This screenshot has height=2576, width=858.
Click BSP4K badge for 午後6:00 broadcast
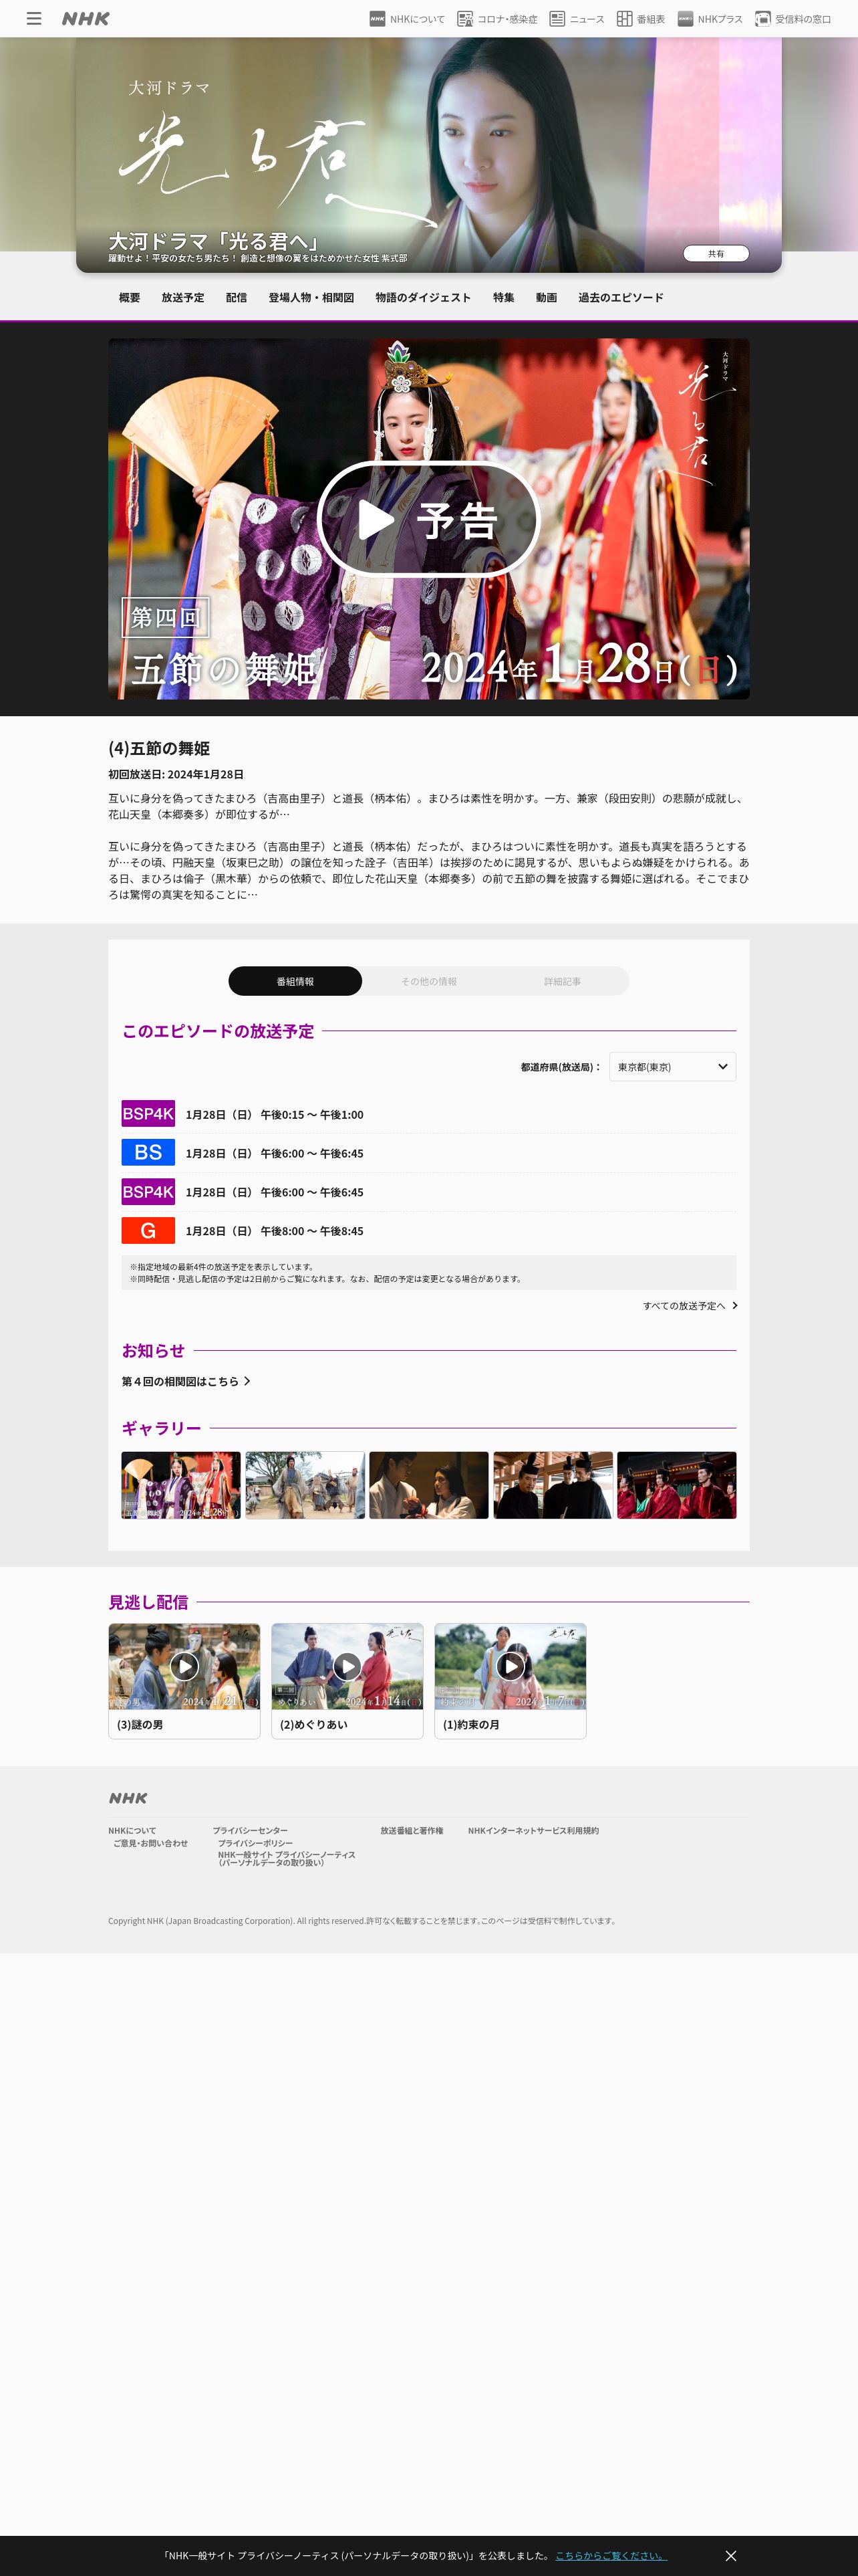pos(148,1192)
